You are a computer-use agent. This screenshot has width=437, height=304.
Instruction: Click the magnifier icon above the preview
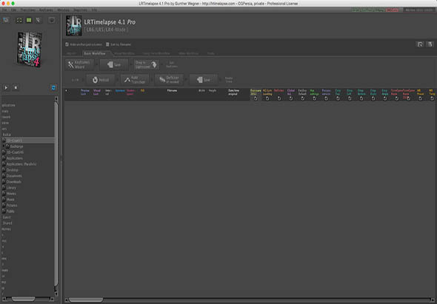click(39, 20)
